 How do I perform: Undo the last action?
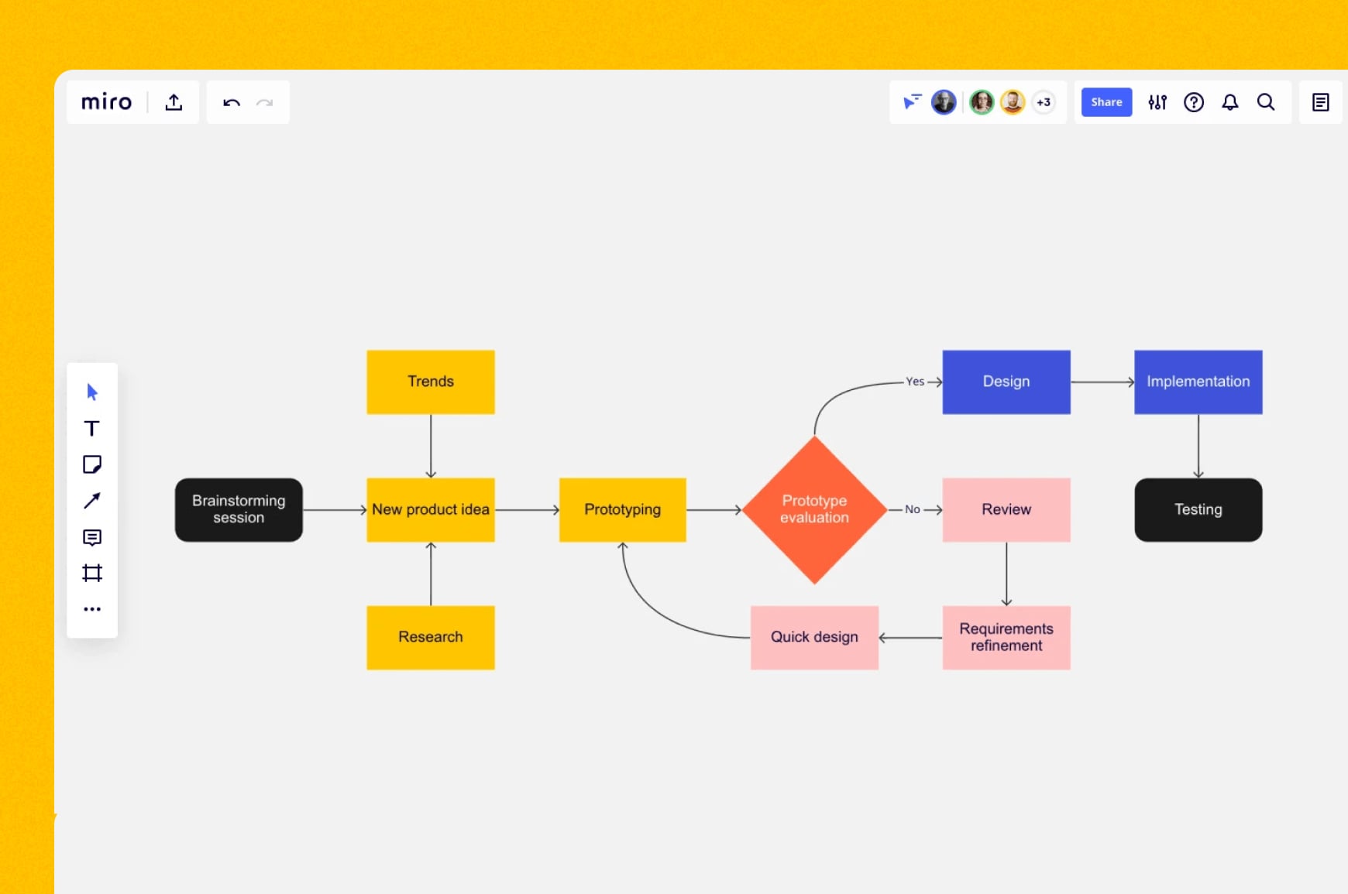[231, 102]
